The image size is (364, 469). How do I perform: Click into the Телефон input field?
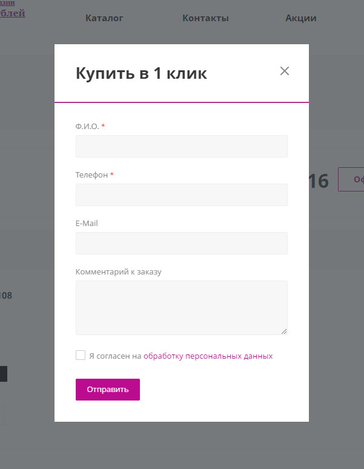(x=182, y=195)
